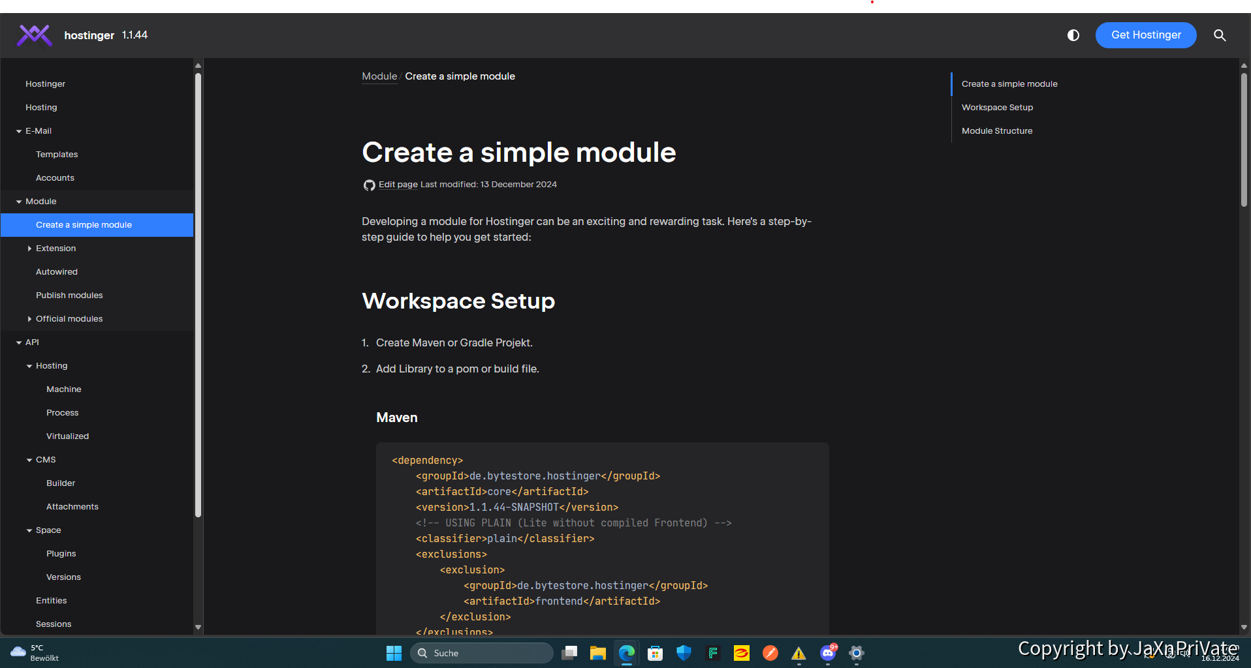This screenshot has height=668, width=1251.
Task: Open the Edit page link
Action: tap(398, 185)
